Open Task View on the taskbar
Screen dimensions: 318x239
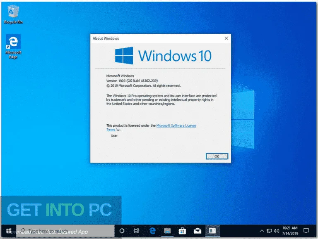[x=137, y=231]
